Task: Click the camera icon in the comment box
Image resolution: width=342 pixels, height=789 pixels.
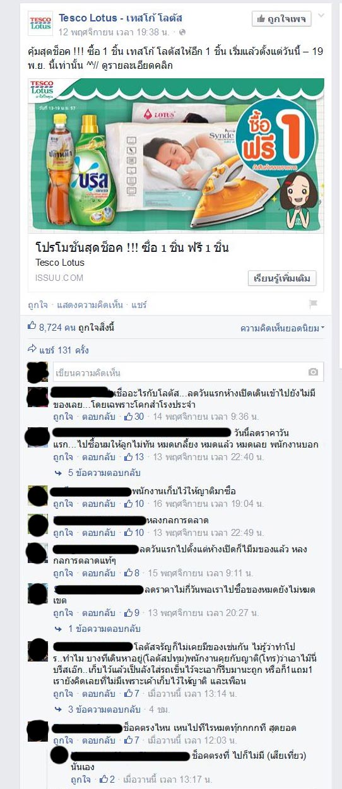Action: tap(313, 372)
